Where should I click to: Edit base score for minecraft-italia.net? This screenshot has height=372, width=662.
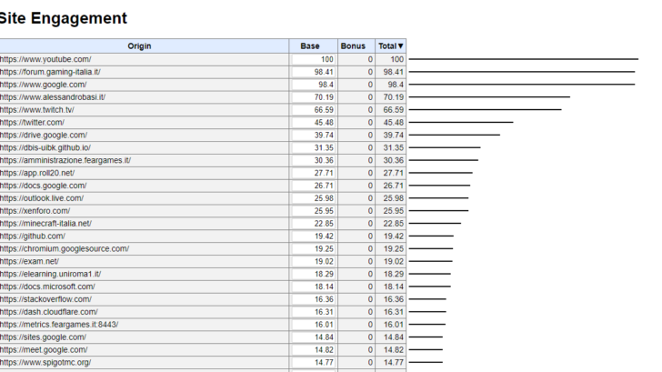click(x=313, y=224)
